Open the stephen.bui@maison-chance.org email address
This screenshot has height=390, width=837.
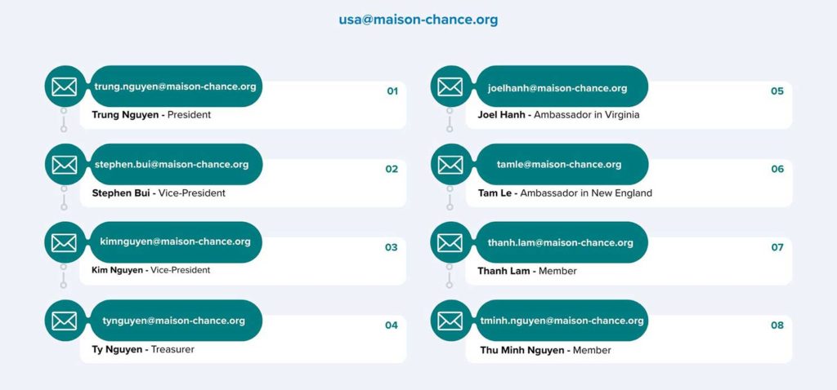[x=176, y=164]
